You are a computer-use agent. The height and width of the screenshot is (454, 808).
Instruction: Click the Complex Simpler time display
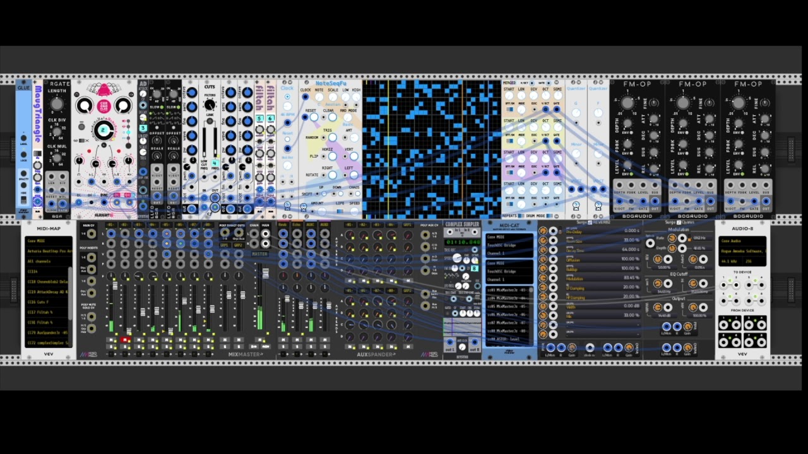[463, 242]
